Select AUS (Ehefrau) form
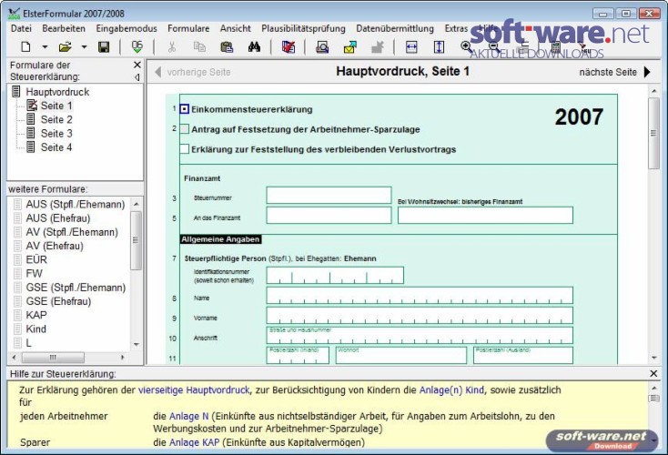The width and height of the screenshot is (668, 455). [58, 218]
